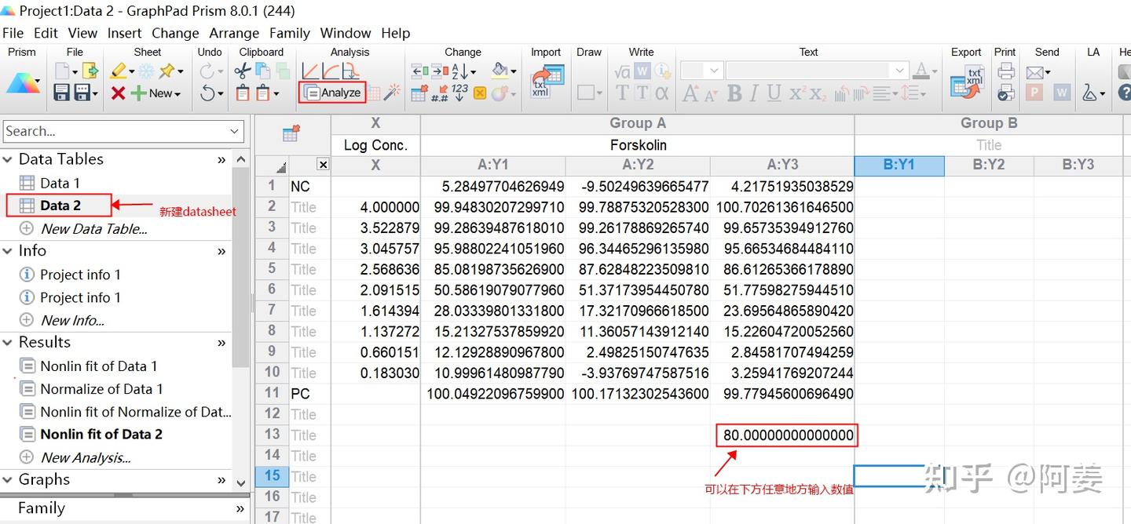Image resolution: width=1131 pixels, height=524 pixels.
Task: Collapse the Results section
Action: click(8, 342)
